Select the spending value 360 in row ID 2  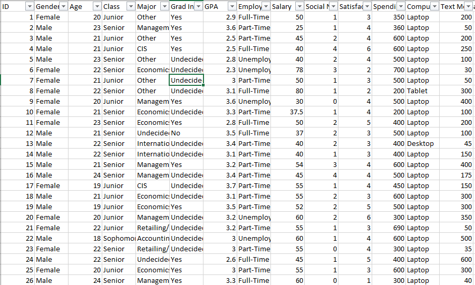389,28
